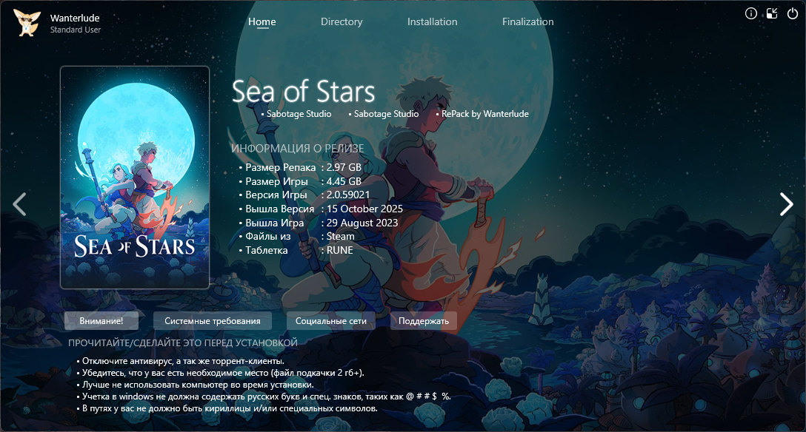Screen dimensions: 806x432
Task: Show the Внимание! notes section
Action: coord(101,320)
